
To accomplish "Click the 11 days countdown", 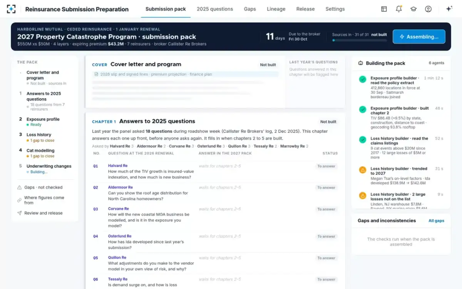I will 275,37.
